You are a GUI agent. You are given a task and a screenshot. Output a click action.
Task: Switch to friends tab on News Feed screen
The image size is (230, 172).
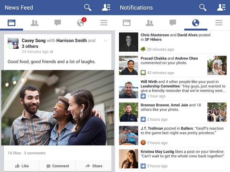[34, 23]
